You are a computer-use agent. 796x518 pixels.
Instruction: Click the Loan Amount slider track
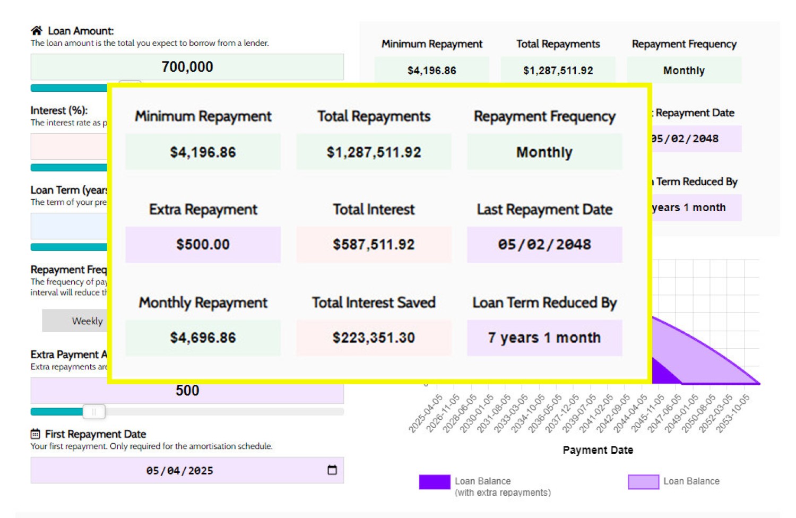[x=69, y=88]
